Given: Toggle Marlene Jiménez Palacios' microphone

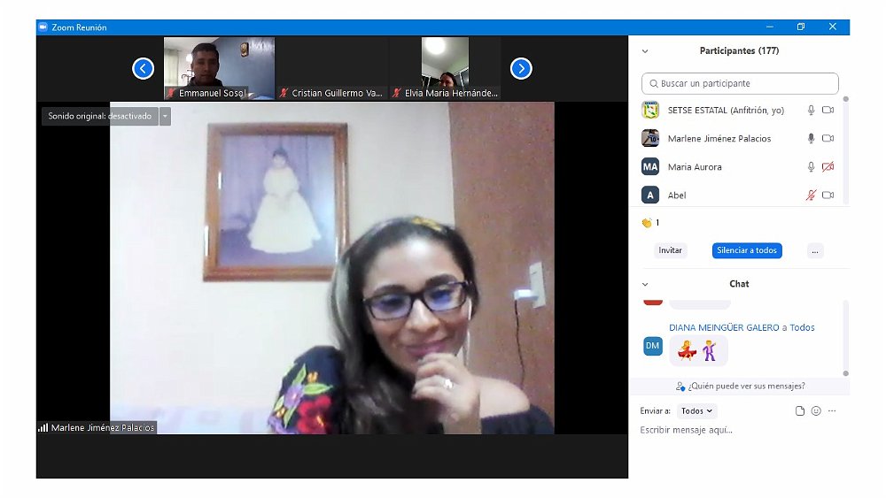Looking at the screenshot, I should coord(811,139).
